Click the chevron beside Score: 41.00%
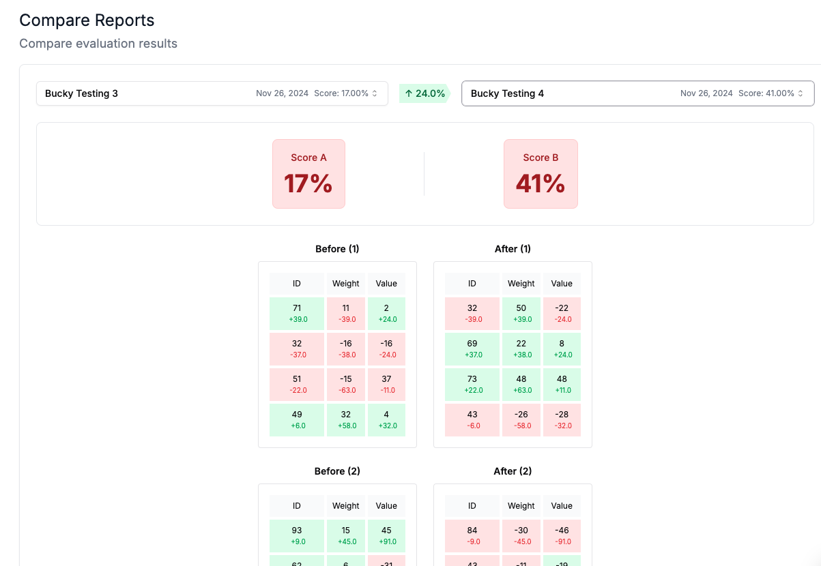Image resolution: width=821 pixels, height=566 pixels. 800,93
